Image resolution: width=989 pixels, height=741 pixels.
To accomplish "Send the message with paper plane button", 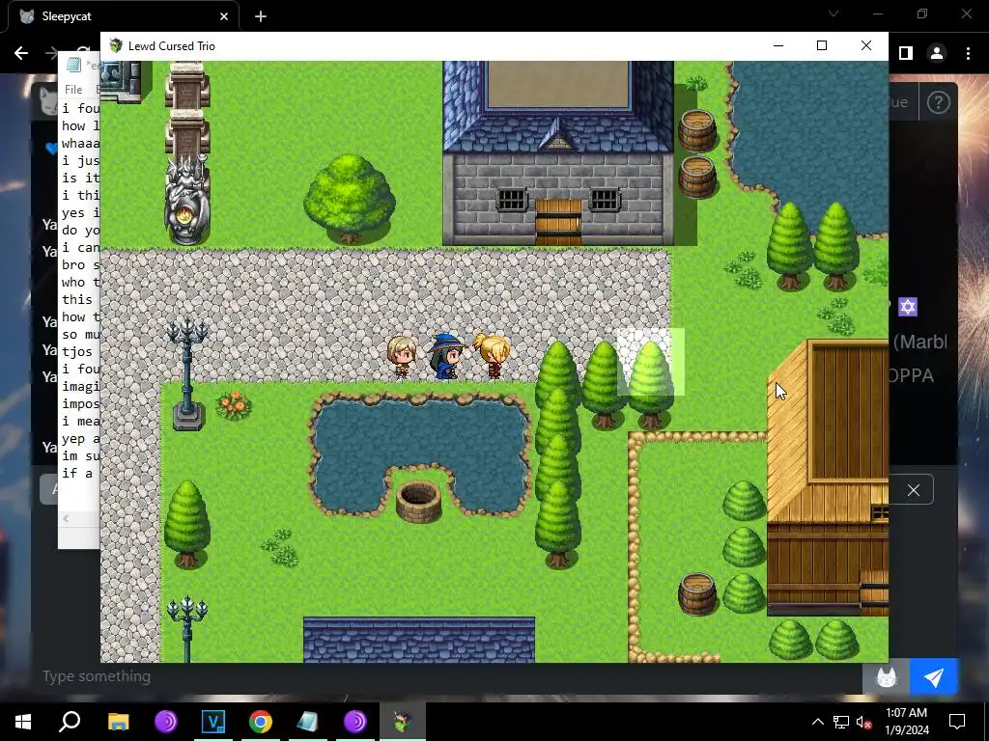I will point(934,677).
